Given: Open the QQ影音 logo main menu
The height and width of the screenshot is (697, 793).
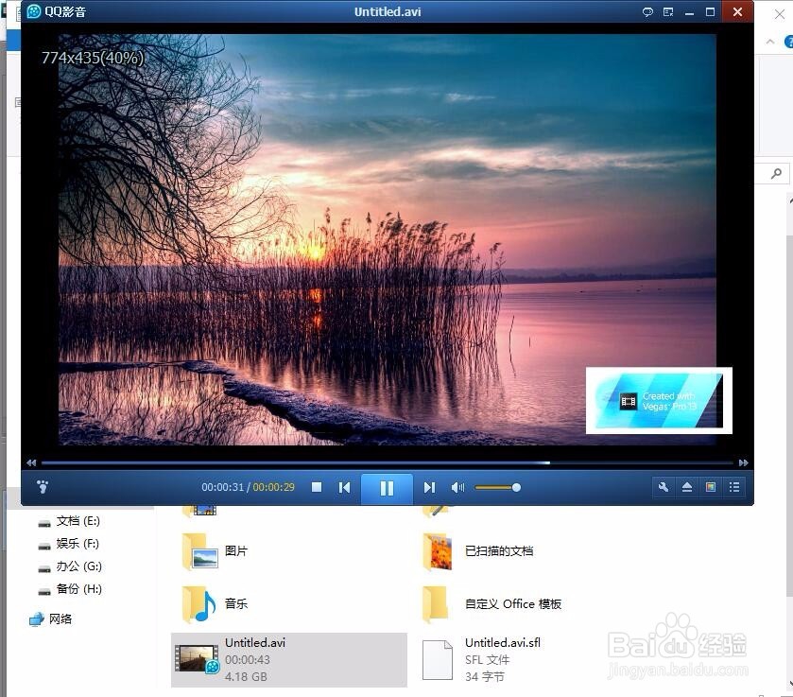Looking at the screenshot, I should point(56,11).
